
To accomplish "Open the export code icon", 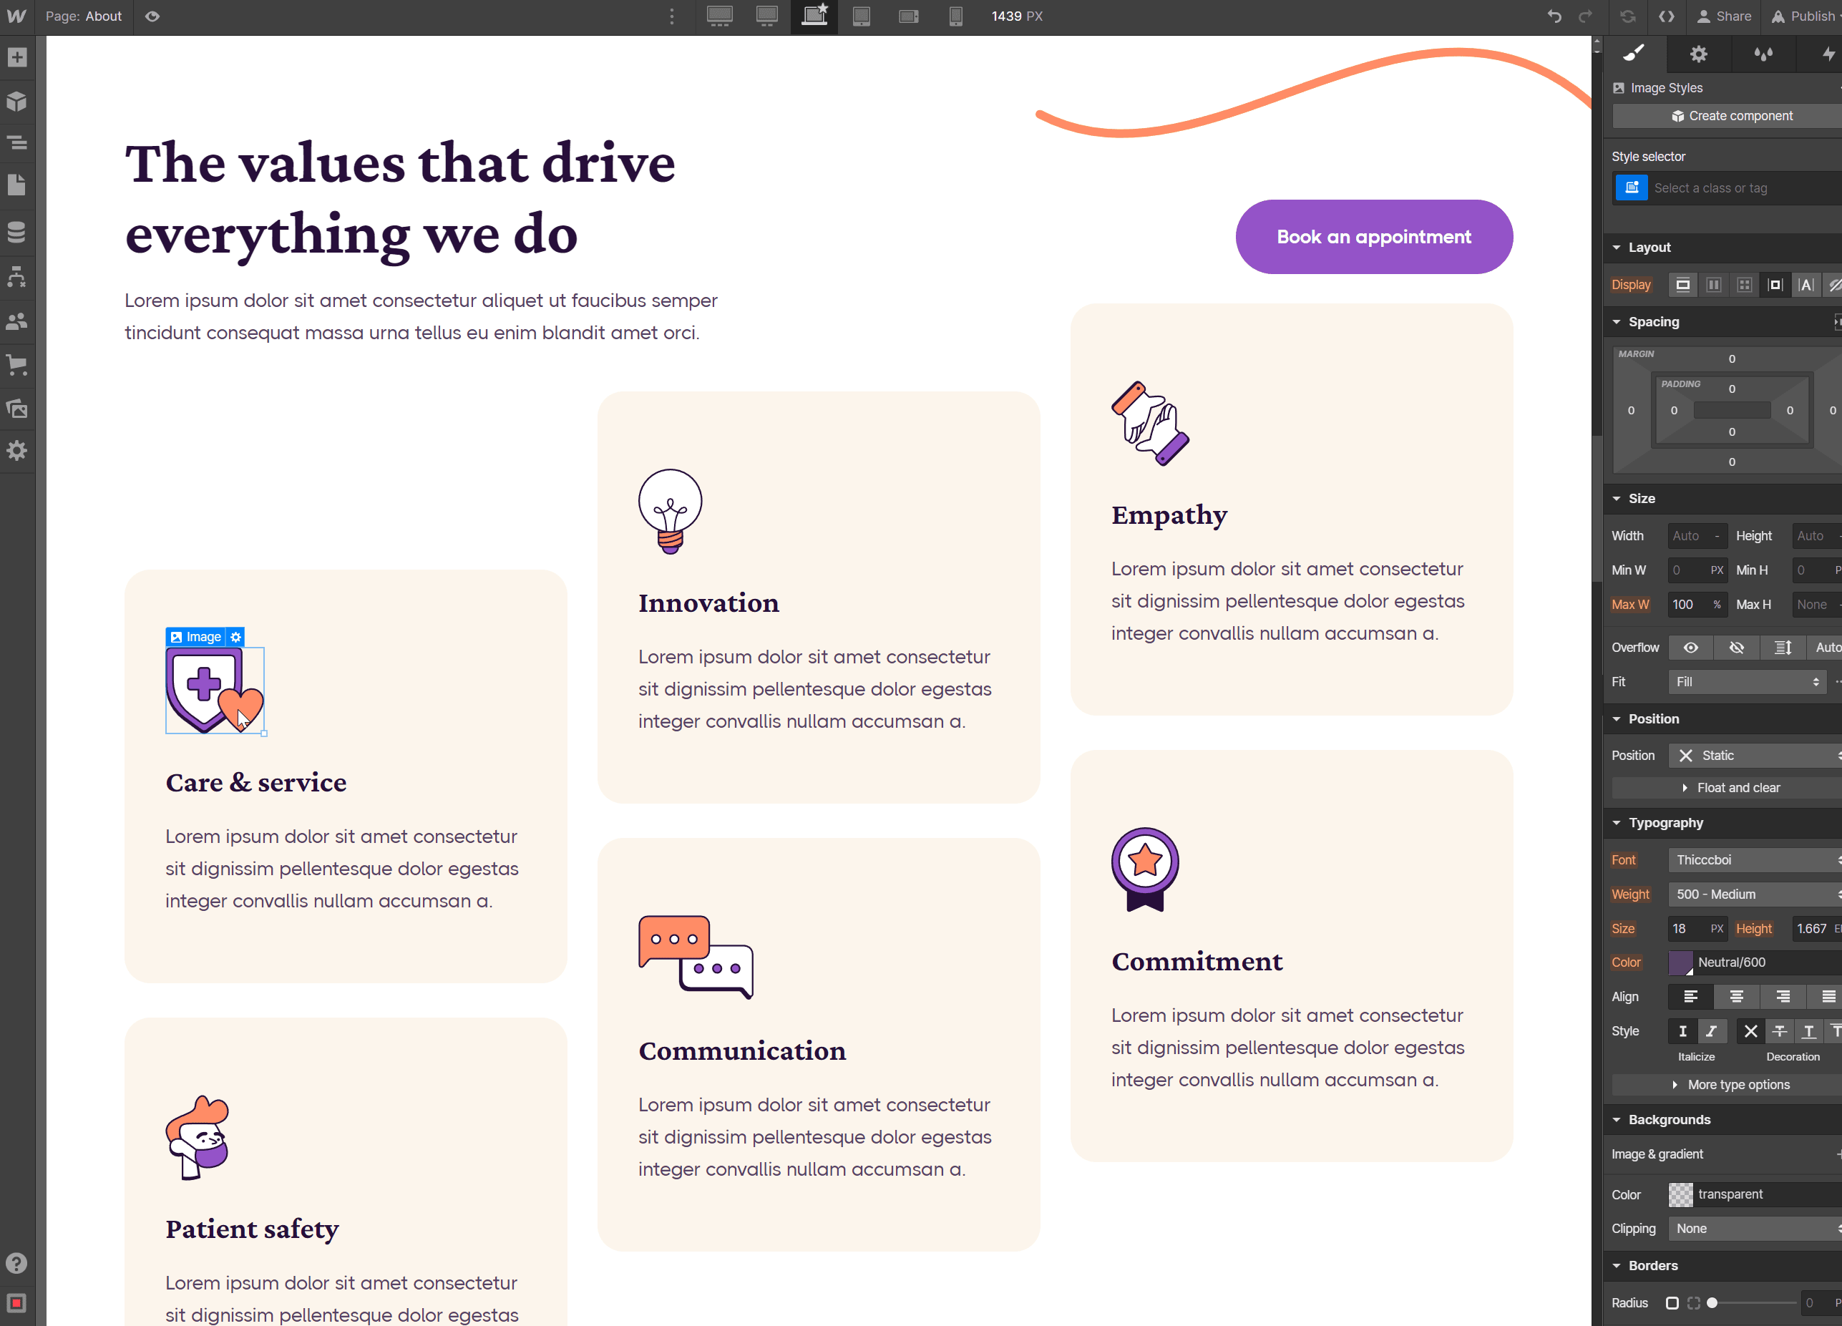I will point(1667,16).
